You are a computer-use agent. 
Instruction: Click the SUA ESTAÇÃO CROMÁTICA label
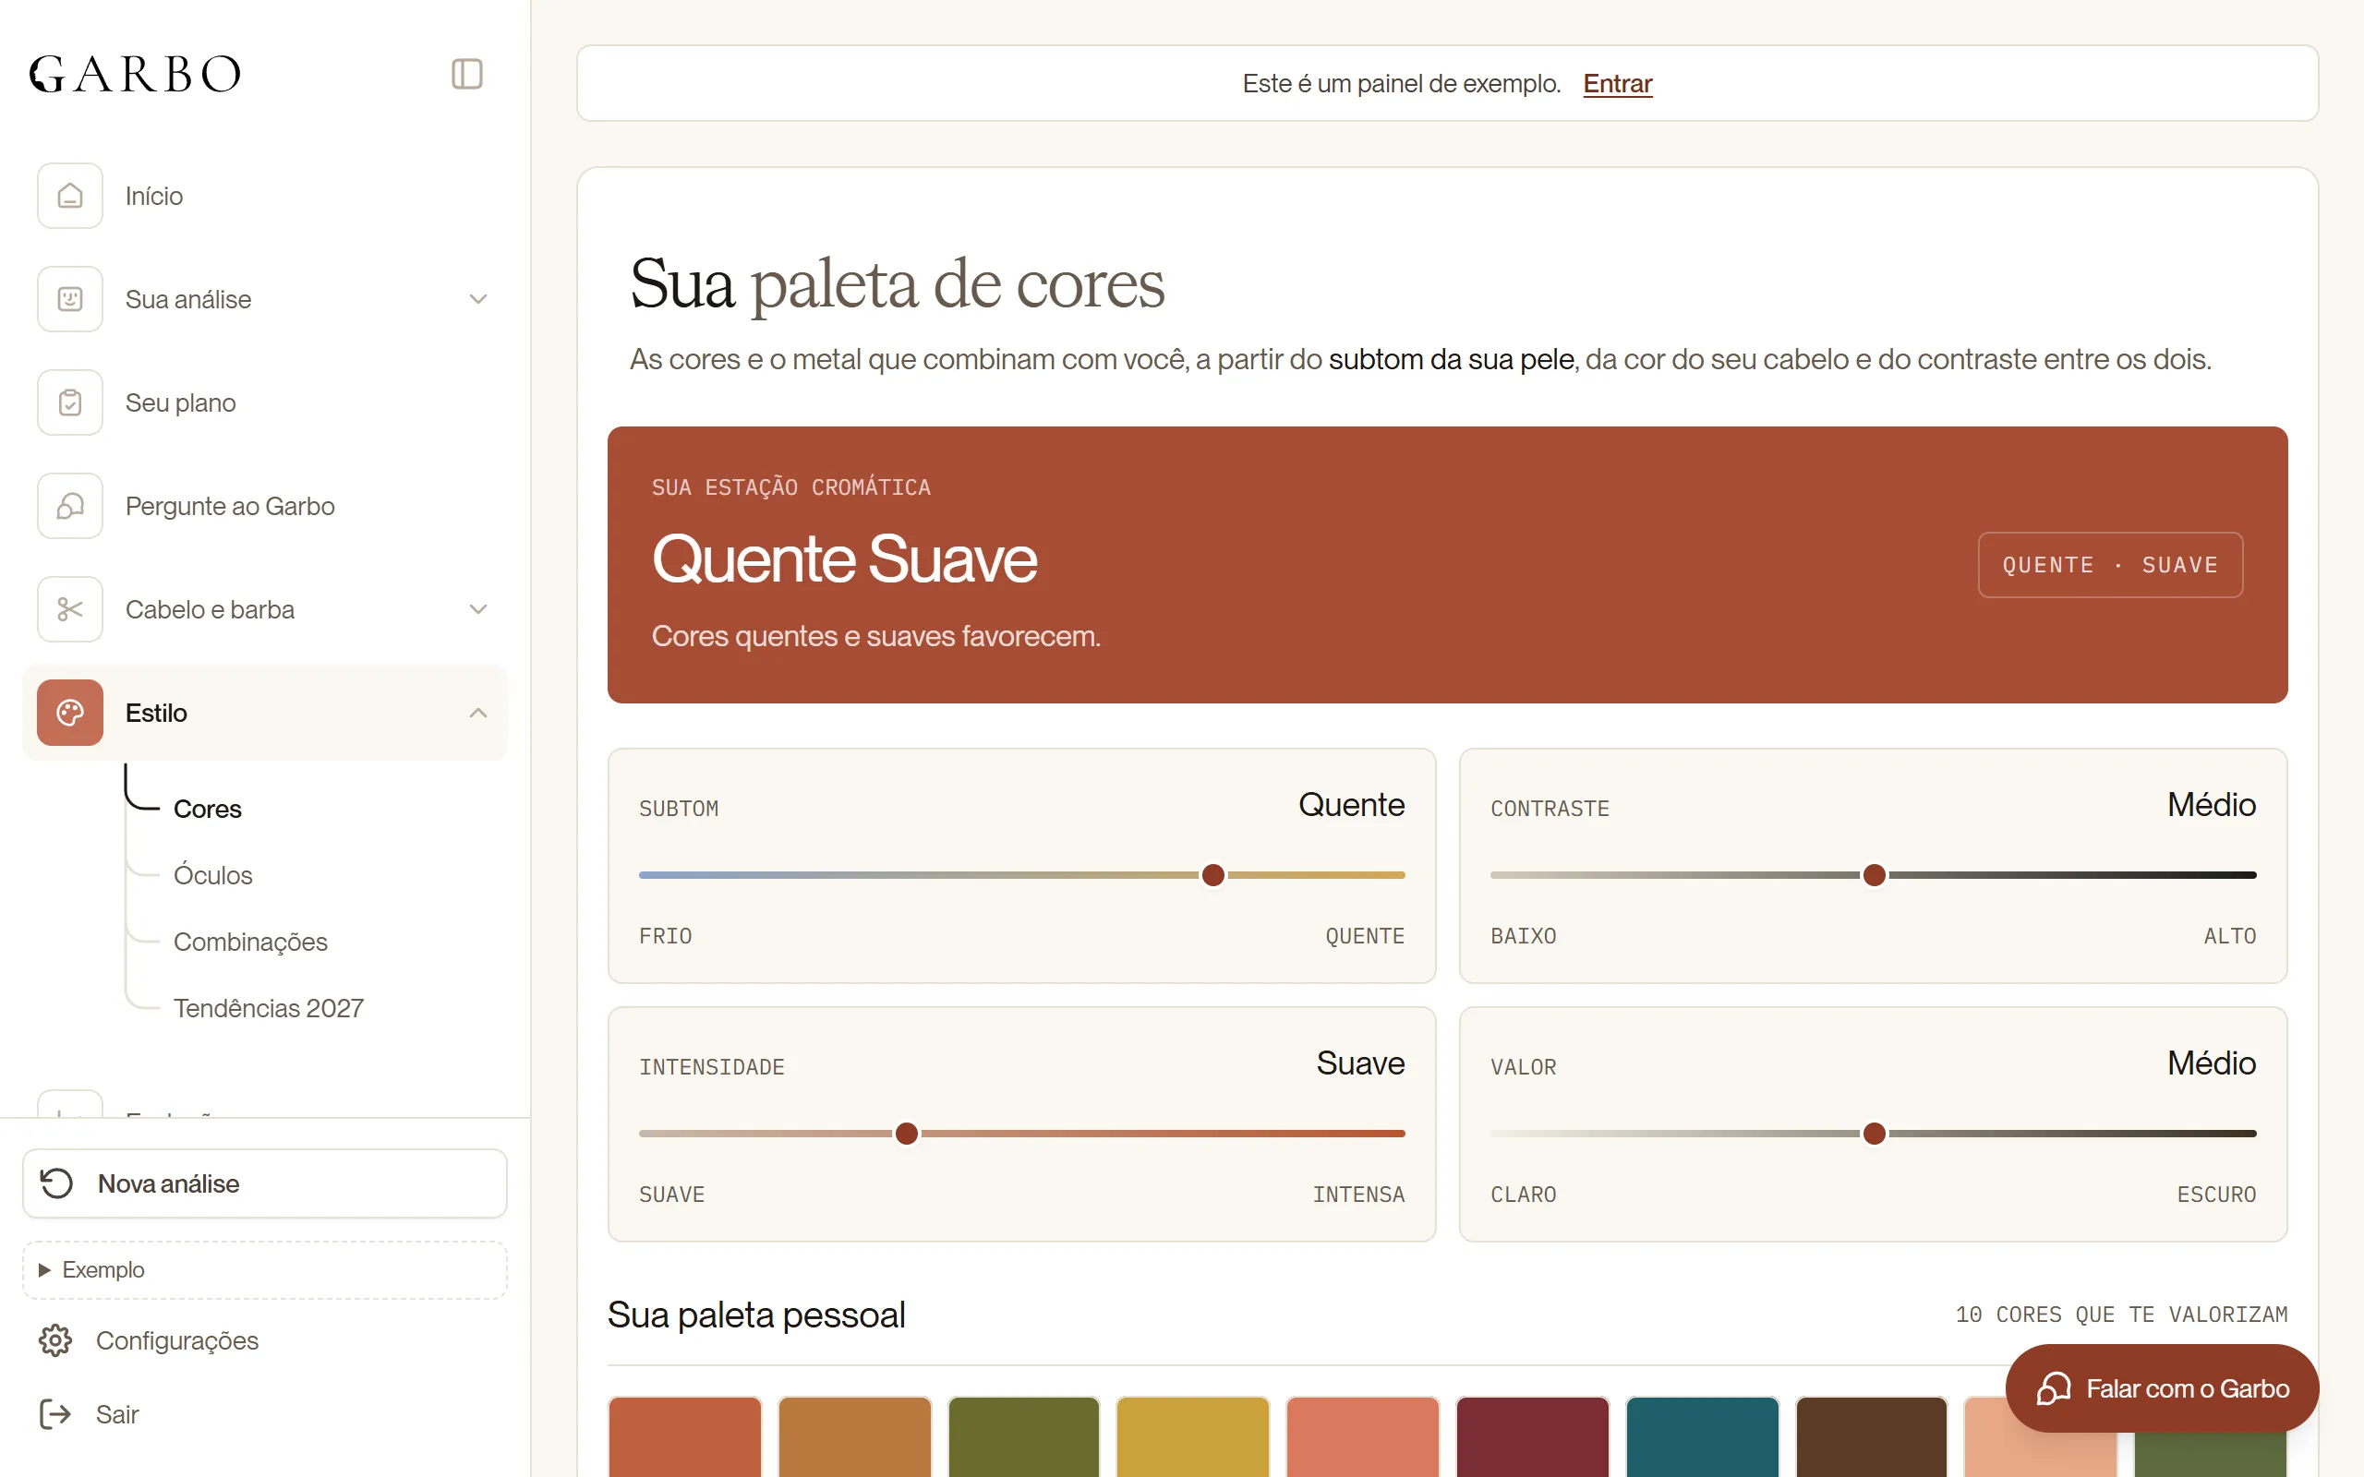click(x=791, y=487)
